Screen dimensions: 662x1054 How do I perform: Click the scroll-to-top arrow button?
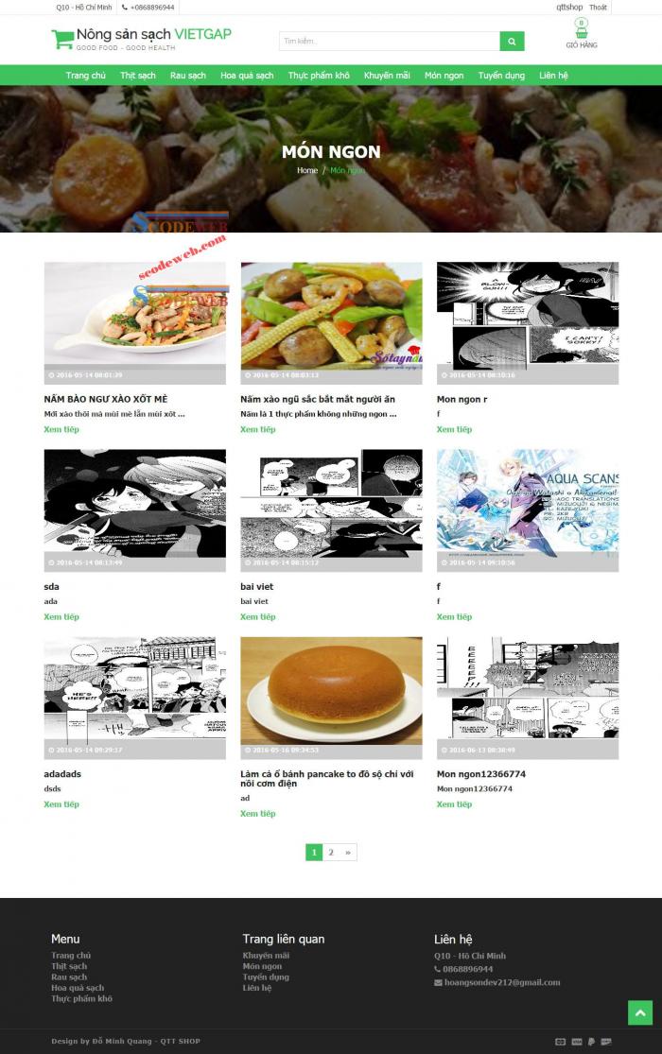pyautogui.click(x=640, y=1012)
